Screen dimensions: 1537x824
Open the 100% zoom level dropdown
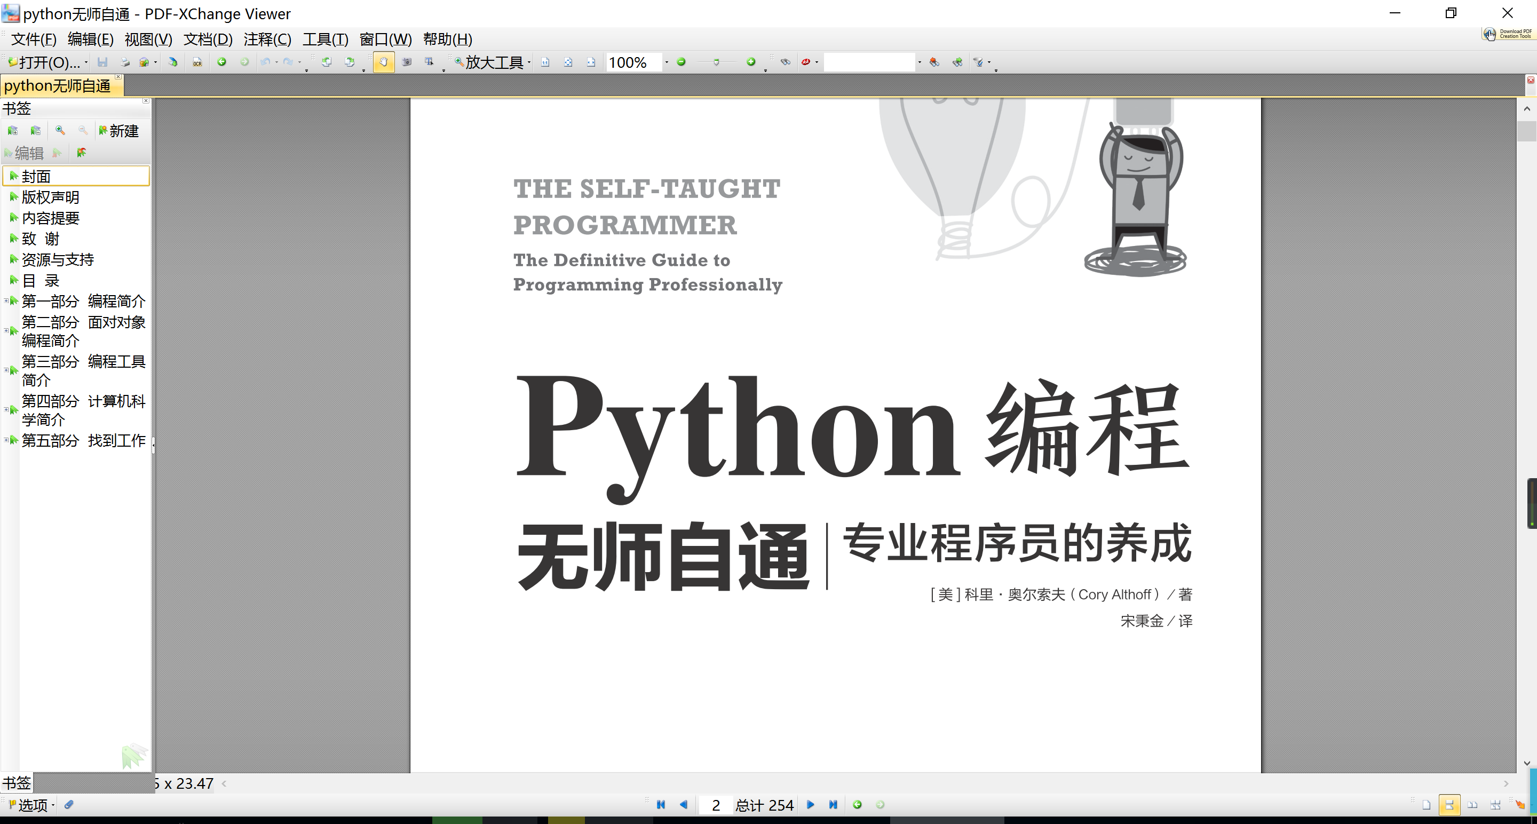[x=667, y=62]
